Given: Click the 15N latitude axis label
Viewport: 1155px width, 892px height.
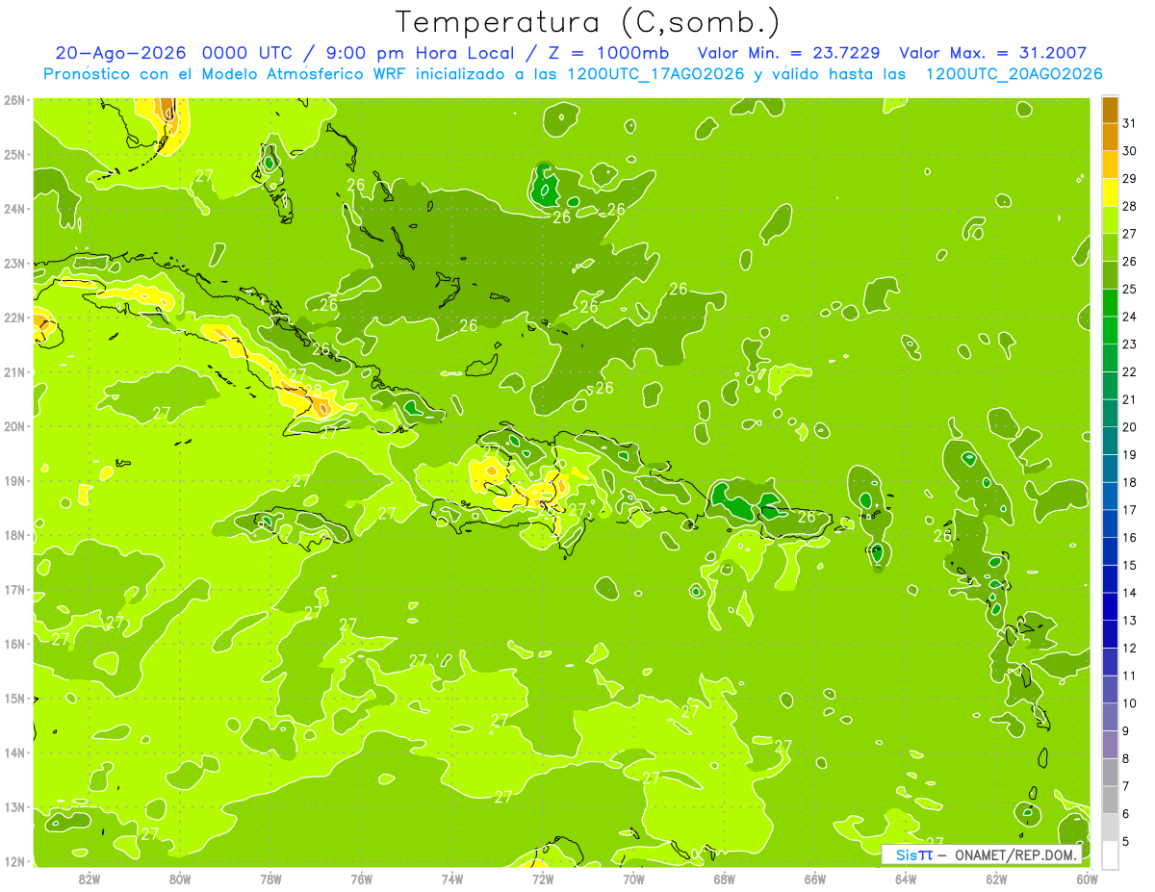Looking at the screenshot, I should [x=14, y=698].
